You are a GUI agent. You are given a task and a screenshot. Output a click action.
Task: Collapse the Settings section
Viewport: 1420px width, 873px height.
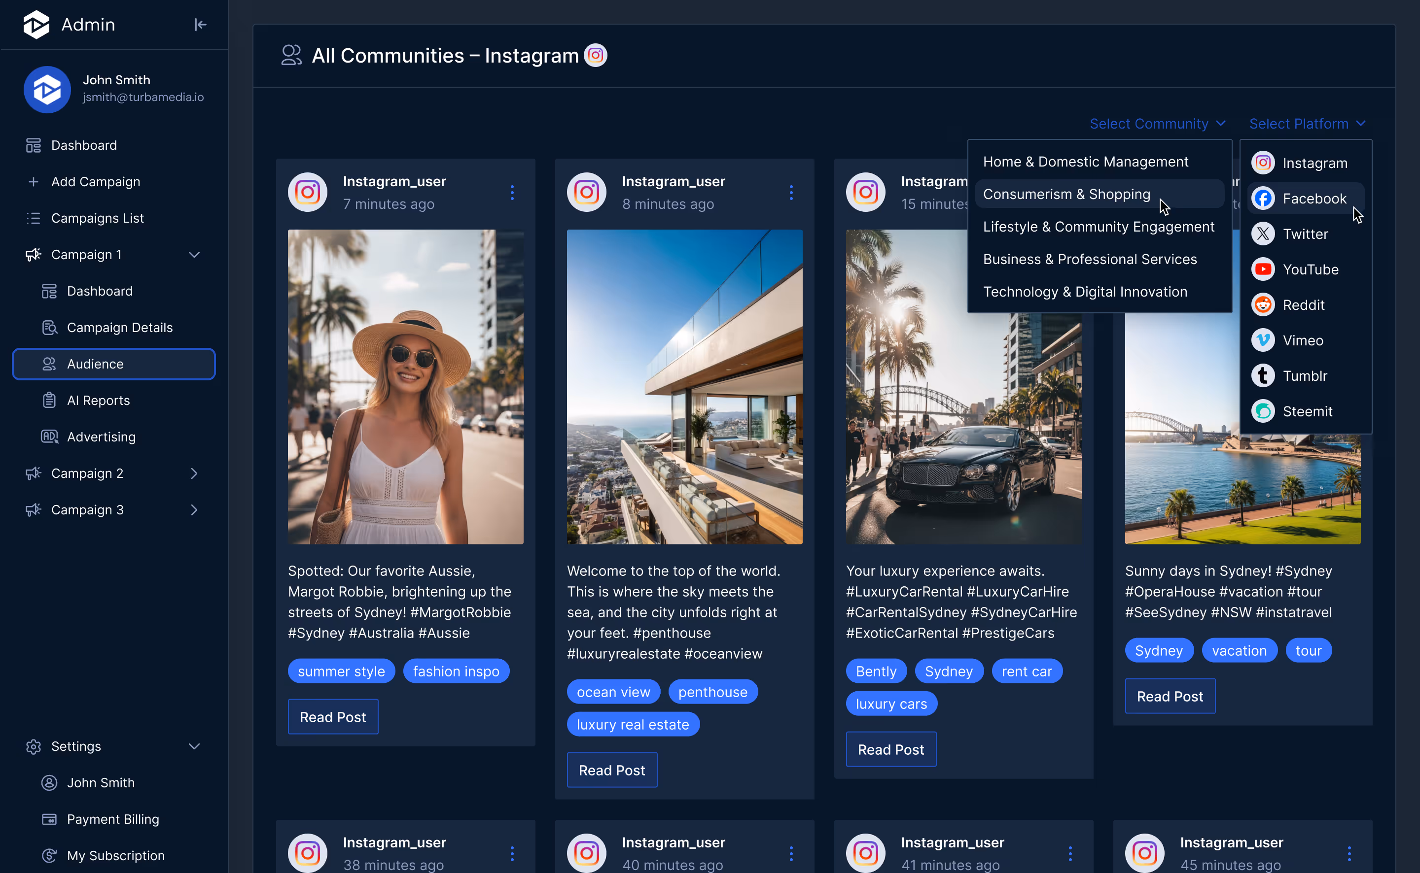coord(195,746)
